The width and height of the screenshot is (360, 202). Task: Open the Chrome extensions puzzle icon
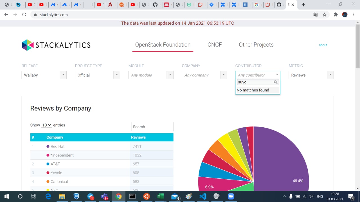pos(336,15)
